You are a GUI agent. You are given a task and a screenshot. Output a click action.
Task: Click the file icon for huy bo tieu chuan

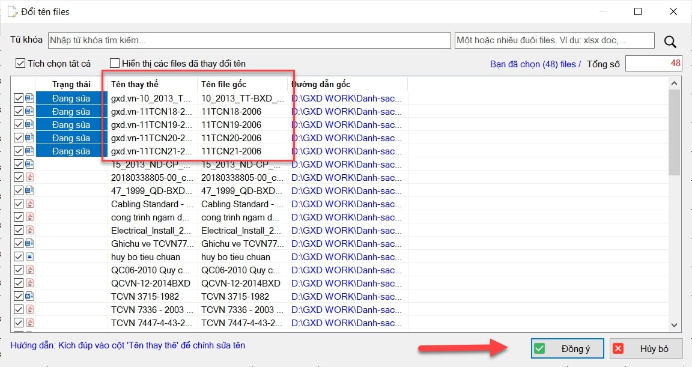click(x=29, y=256)
